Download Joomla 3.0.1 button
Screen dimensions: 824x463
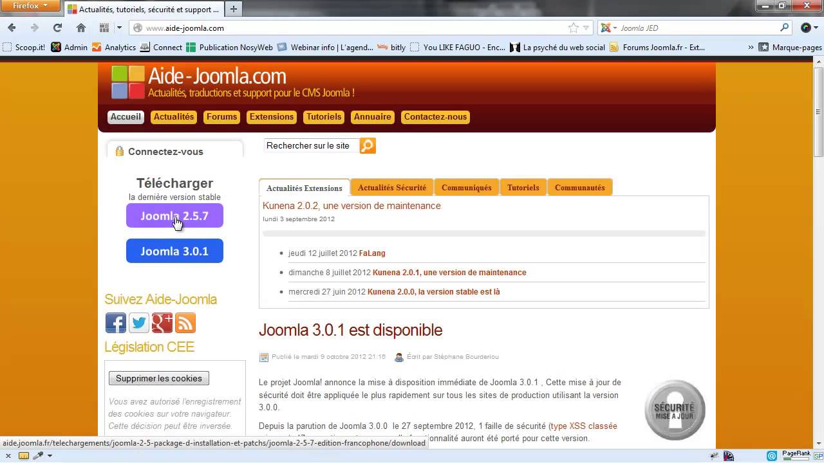pos(174,251)
